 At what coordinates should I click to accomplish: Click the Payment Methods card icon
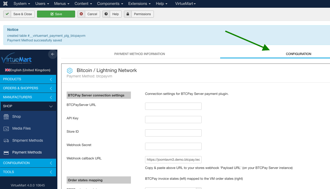[x=6, y=152]
